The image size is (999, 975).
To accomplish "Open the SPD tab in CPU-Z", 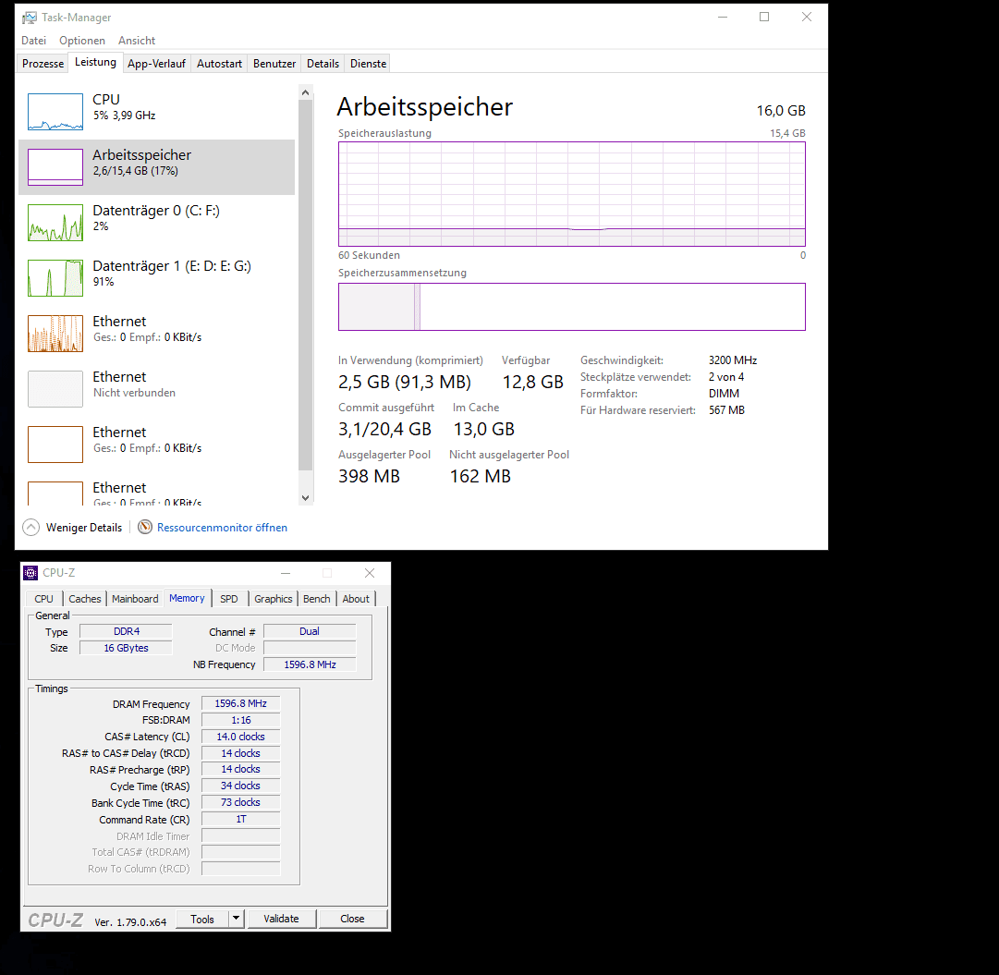I will tap(228, 599).
